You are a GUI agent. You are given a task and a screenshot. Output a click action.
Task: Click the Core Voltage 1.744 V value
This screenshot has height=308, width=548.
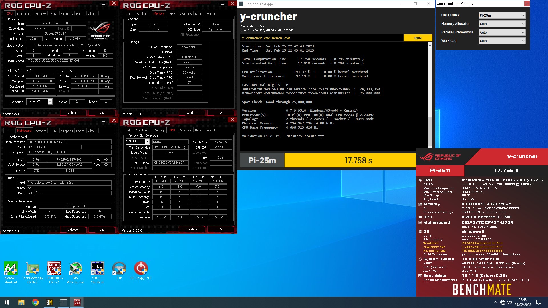(x=75, y=38)
